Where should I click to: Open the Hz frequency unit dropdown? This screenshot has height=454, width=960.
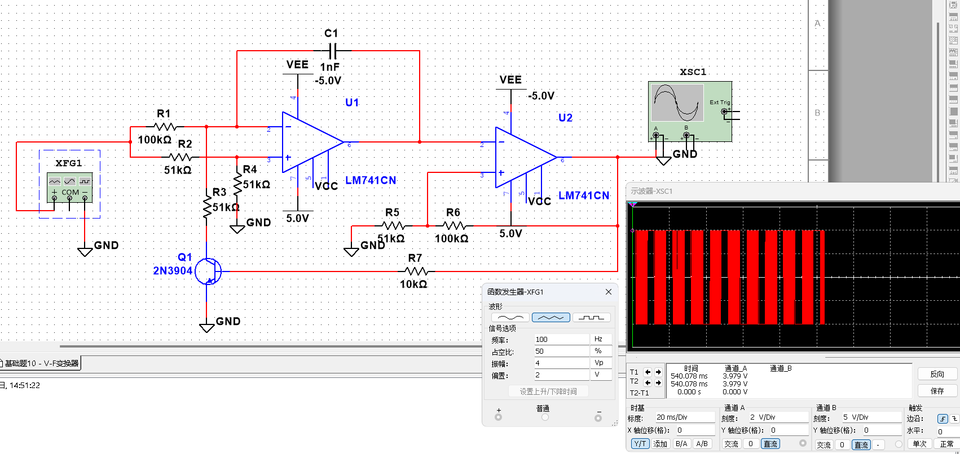point(601,339)
